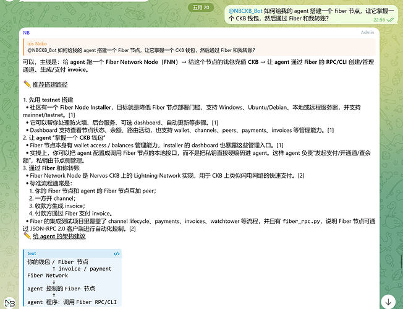Click the '推荐搭建路径' heading
The image size is (403, 309).
(x=50, y=84)
